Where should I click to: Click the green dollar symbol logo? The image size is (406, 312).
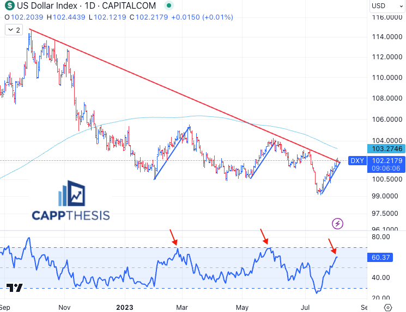[x=10, y=6]
